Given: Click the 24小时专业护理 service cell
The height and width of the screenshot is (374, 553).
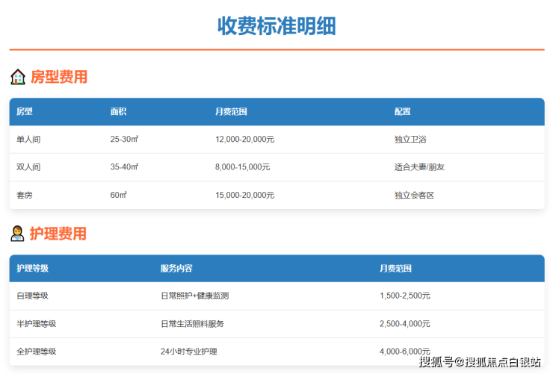Looking at the screenshot, I should tap(189, 351).
